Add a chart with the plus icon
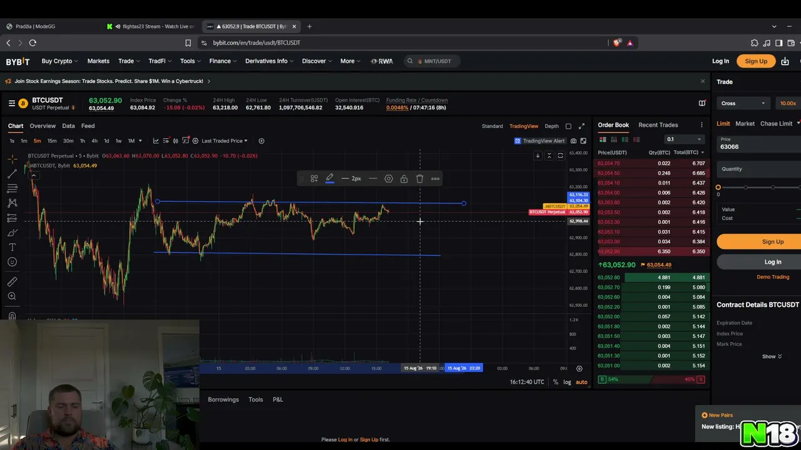This screenshot has width=801, height=450. click(x=262, y=141)
